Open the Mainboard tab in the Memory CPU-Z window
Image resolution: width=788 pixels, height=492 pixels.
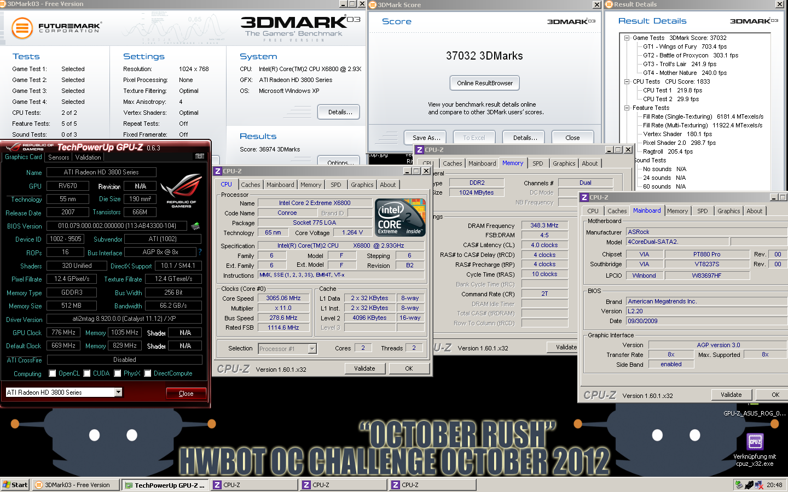(x=482, y=163)
